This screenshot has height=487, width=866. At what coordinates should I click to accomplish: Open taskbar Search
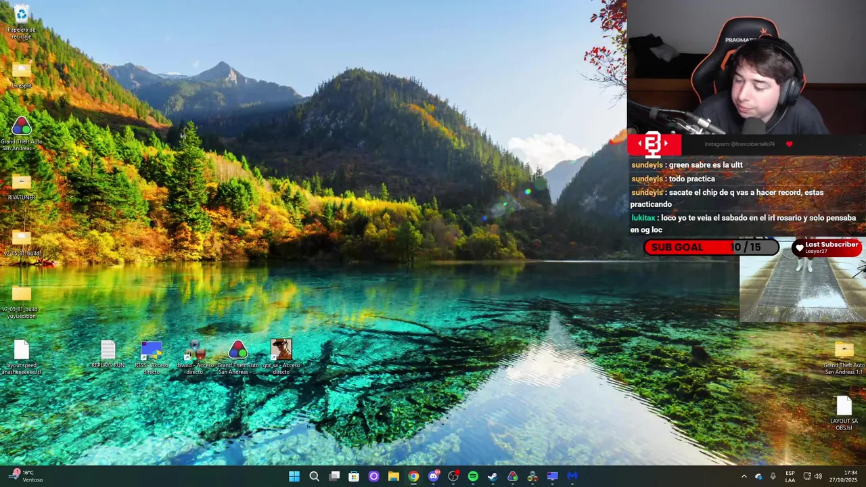click(314, 476)
